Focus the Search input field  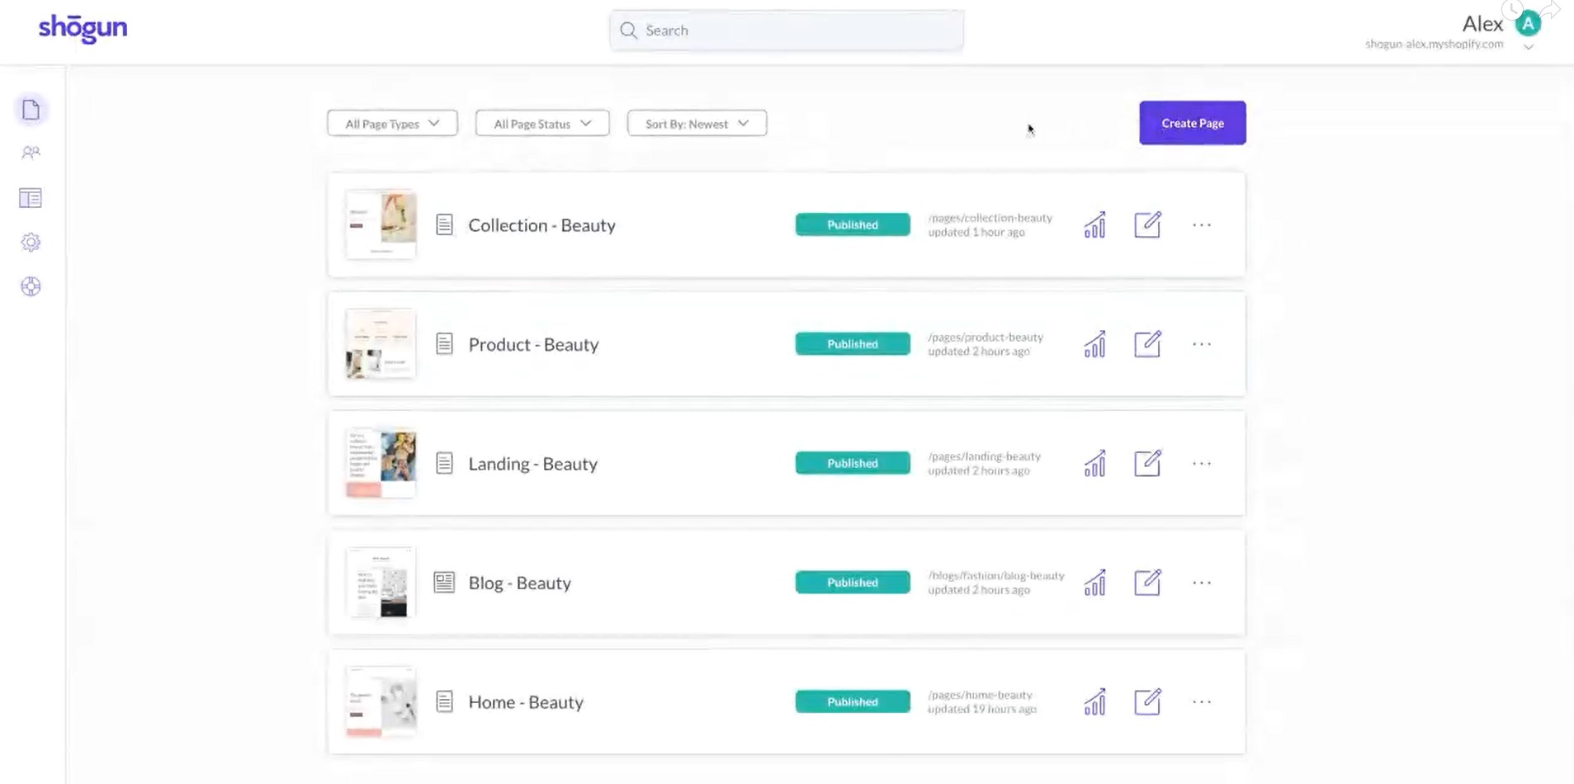coord(787,31)
